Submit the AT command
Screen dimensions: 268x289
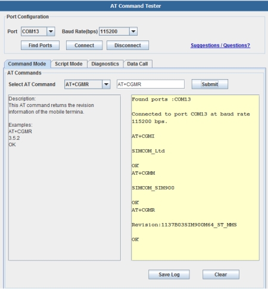(x=210, y=84)
